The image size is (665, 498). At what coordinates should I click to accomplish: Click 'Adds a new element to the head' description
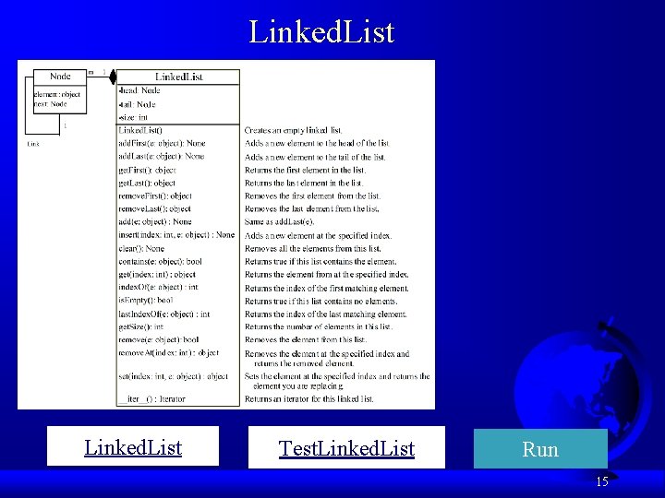point(318,144)
